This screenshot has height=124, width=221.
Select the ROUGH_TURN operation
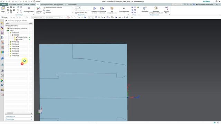pyautogui.click(x=21, y=37)
